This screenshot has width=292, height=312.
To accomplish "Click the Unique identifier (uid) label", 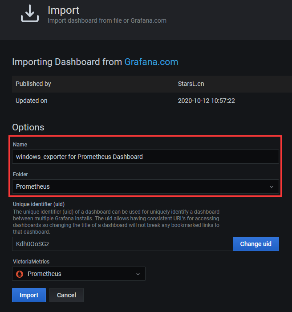I will point(39,204).
